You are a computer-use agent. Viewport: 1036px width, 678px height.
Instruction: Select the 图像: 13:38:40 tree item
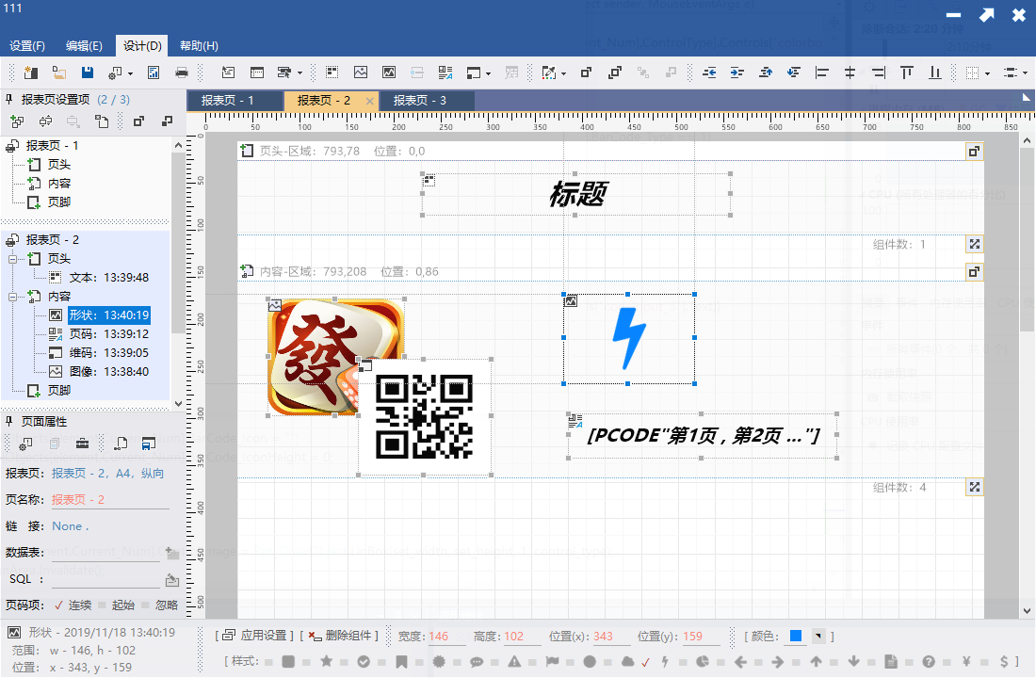109,372
